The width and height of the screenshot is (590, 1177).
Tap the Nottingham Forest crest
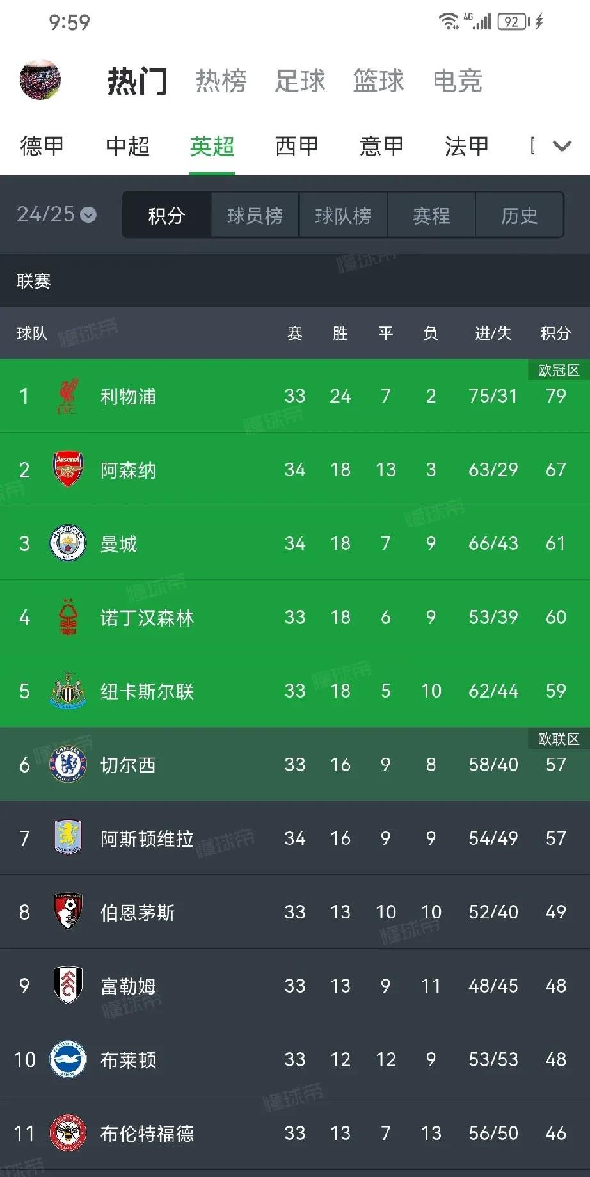[x=68, y=617]
